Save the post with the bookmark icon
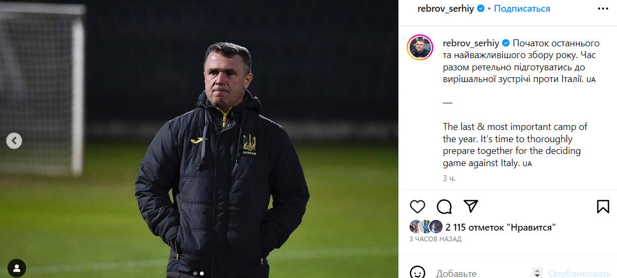This screenshot has width=617, height=278. [603, 207]
